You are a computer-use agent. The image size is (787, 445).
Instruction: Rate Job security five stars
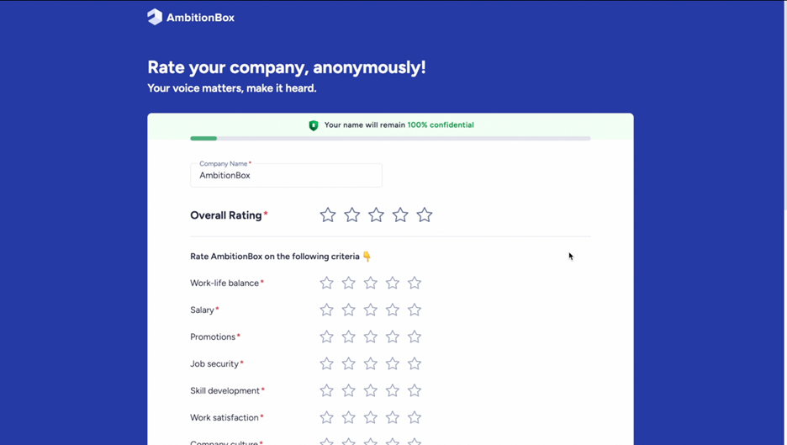415,364
